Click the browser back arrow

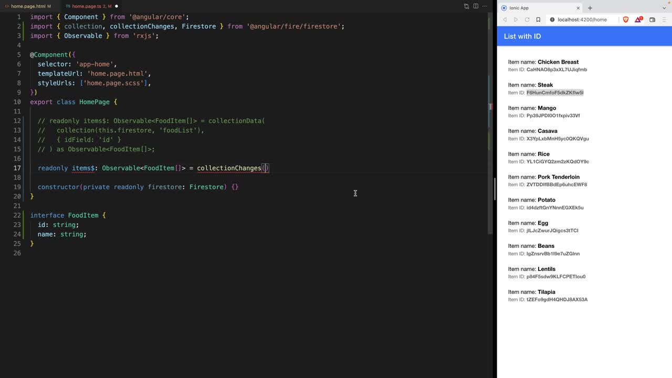(505, 19)
